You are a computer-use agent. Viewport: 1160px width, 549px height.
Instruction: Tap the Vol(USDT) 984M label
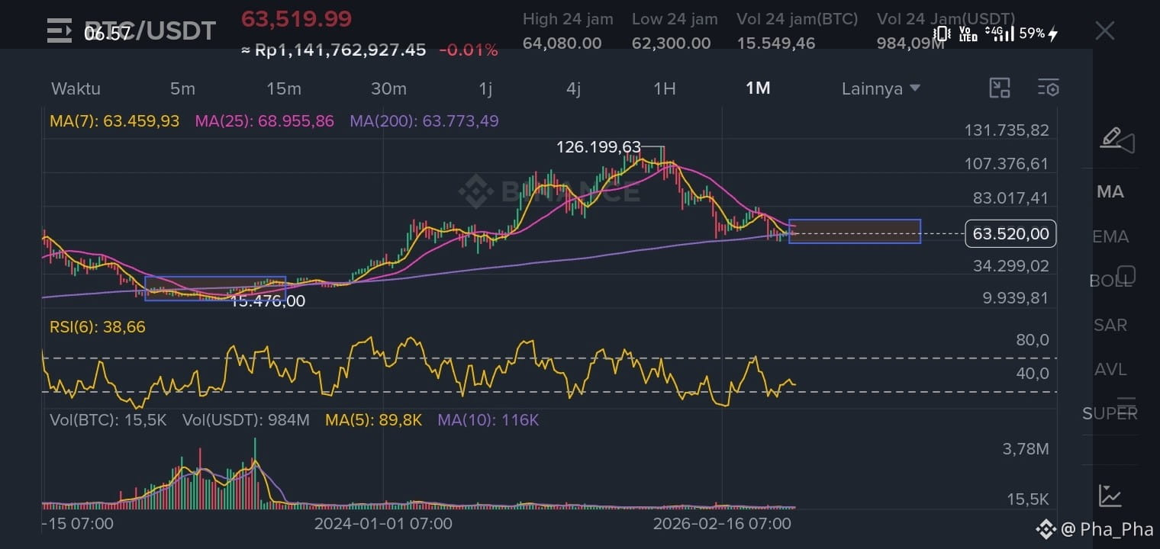[x=246, y=419]
